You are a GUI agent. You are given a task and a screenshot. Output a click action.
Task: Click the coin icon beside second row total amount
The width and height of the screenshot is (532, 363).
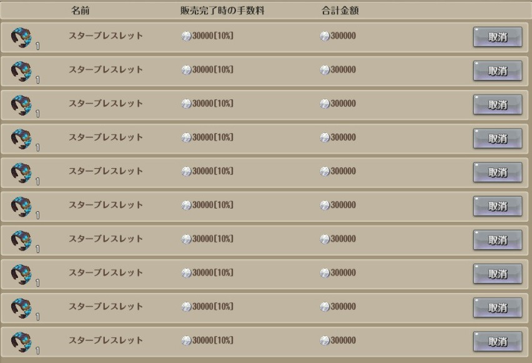click(x=325, y=70)
